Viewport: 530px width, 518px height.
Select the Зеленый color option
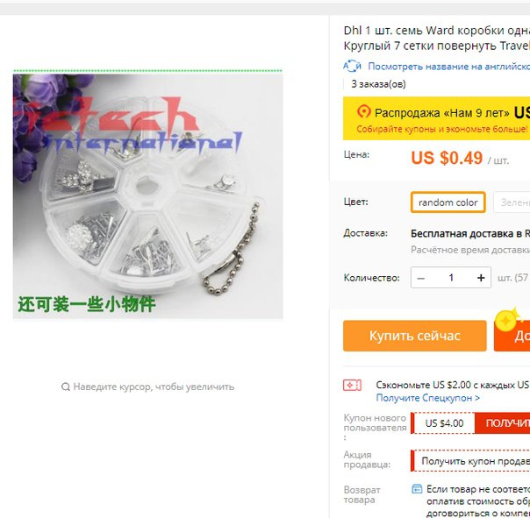(x=512, y=202)
